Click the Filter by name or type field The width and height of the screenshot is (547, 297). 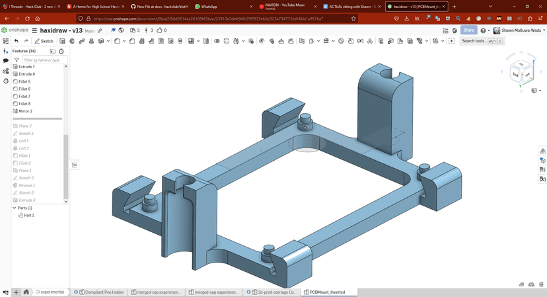tap(44, 60)
